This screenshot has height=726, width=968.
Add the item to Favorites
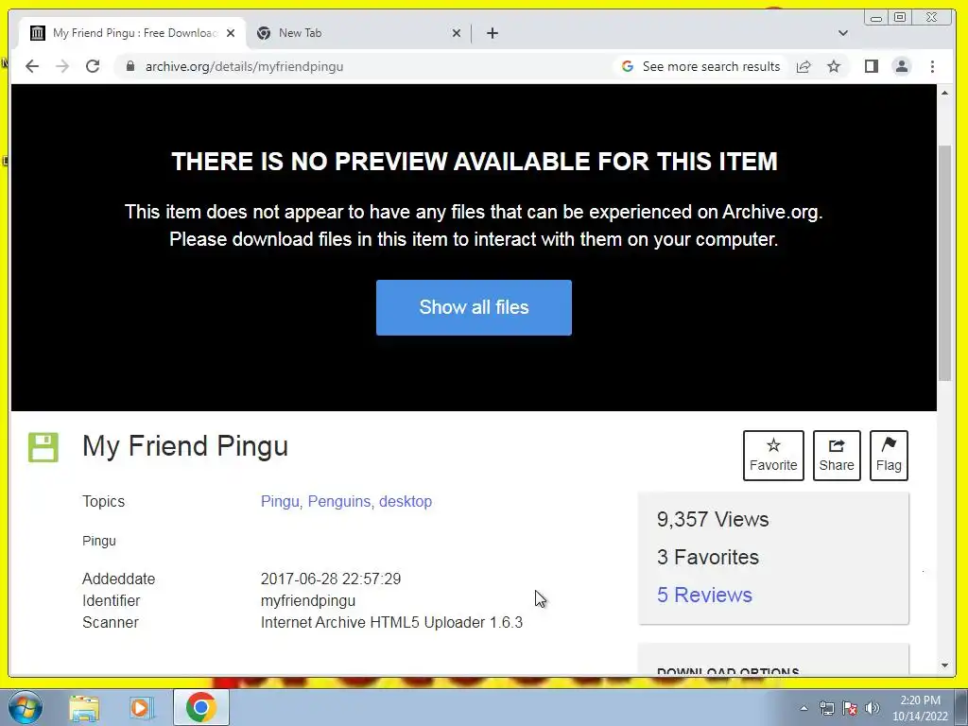(773, 456)
